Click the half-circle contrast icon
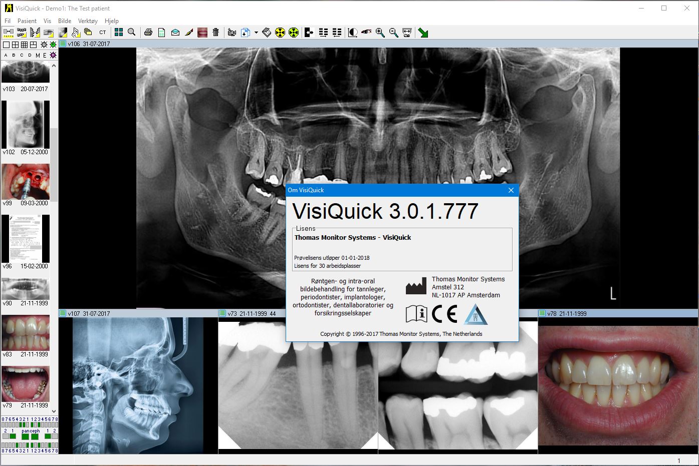The width and height of the screenshot is (699, 466). 353,33
